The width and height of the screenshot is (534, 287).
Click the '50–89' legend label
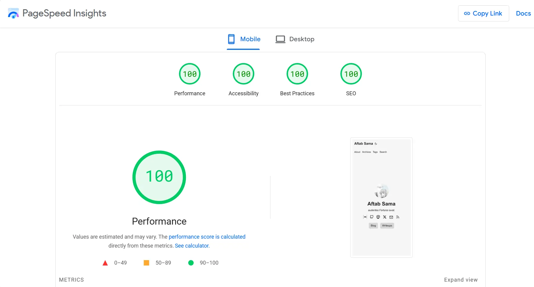163,263
